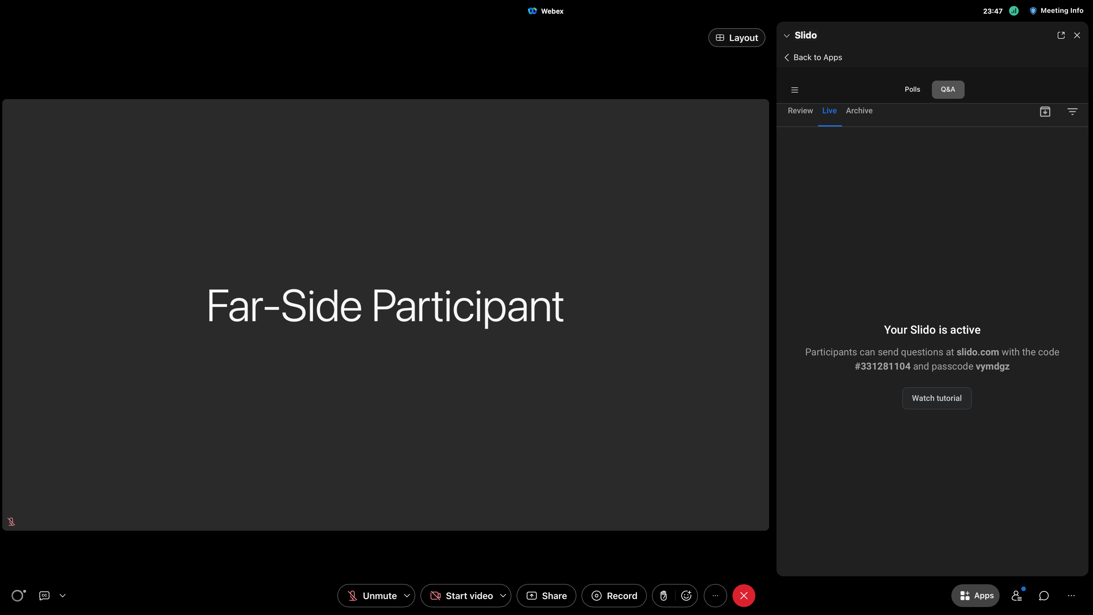Open the chat panel
The image size is (1093, 615).
1043,595
